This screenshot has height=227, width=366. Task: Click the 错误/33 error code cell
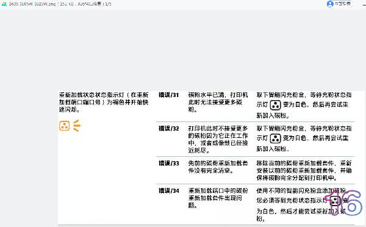169,164
